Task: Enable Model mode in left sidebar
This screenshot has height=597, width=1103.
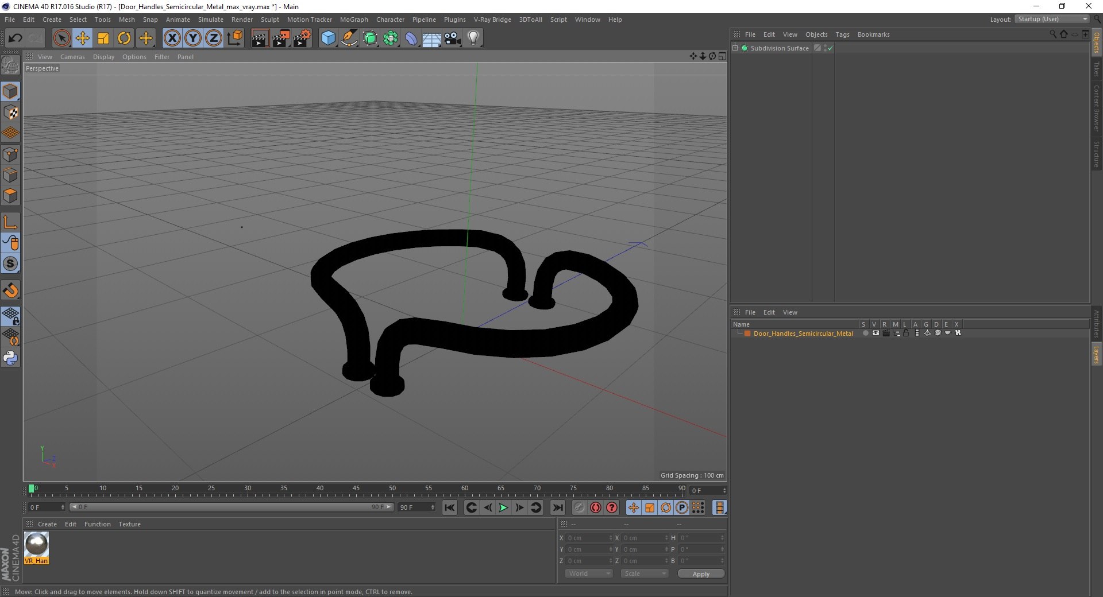Action: pos(10,91)
